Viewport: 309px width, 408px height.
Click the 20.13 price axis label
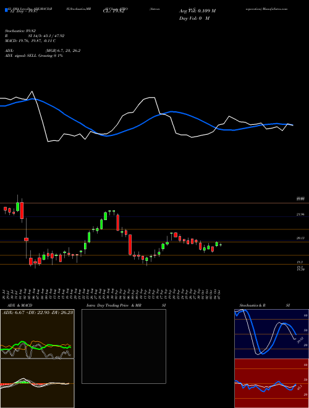[x=300, y=238]
